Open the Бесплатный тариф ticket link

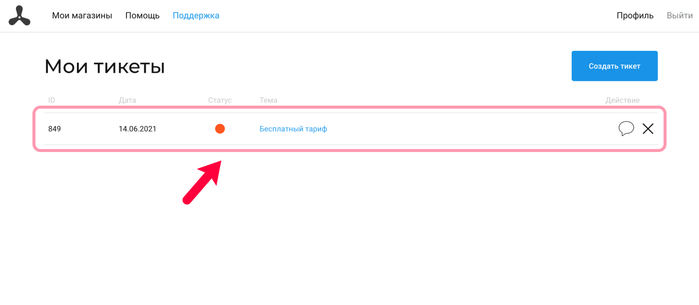pyautogui.click(x=293, y=129)
